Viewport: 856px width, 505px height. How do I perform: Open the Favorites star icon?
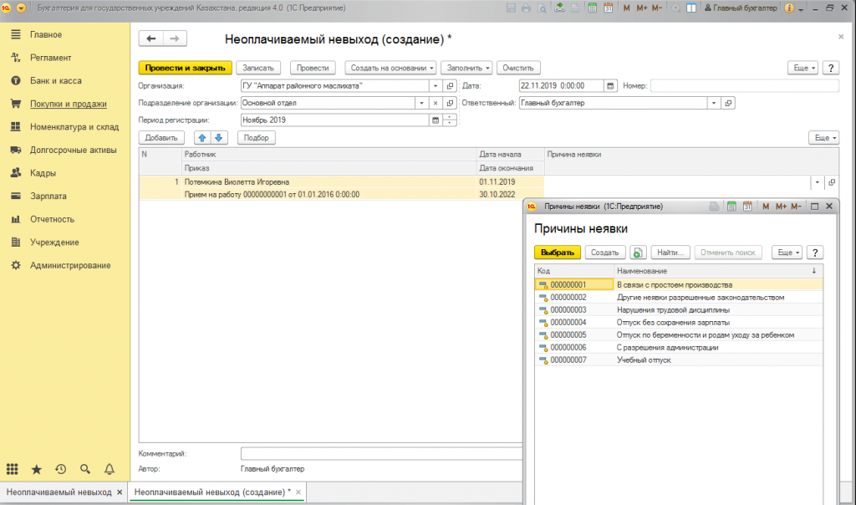click(36, 469)
